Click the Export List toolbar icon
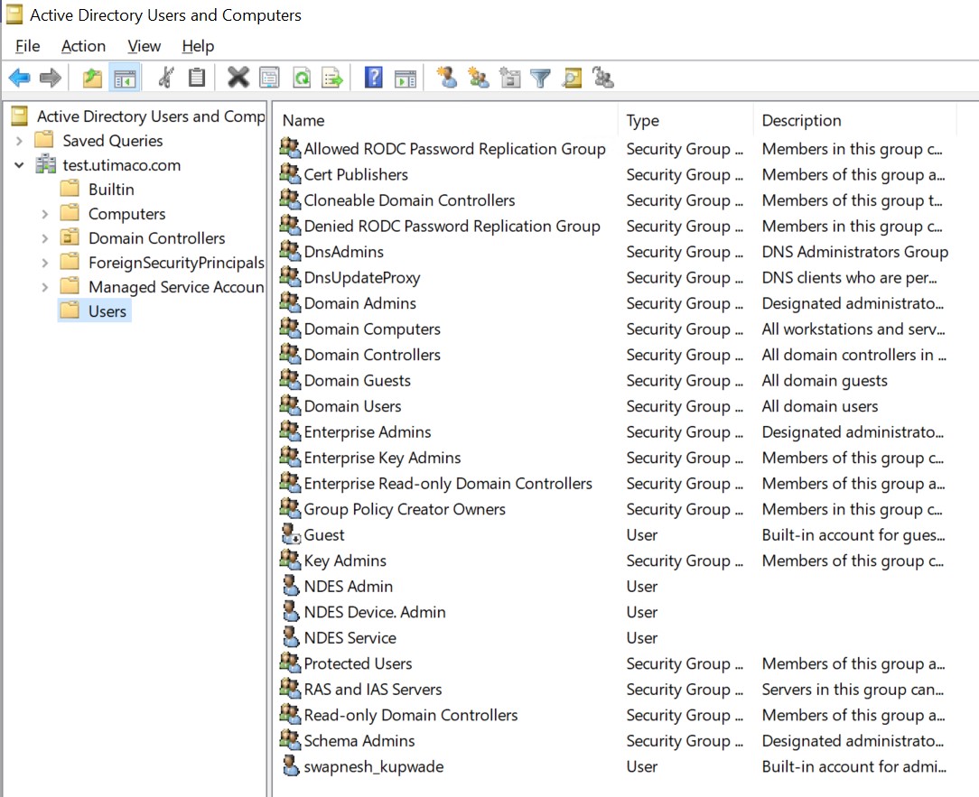This screenshot has width=979, height=797. pyautogui.click(x=332, y=78)
